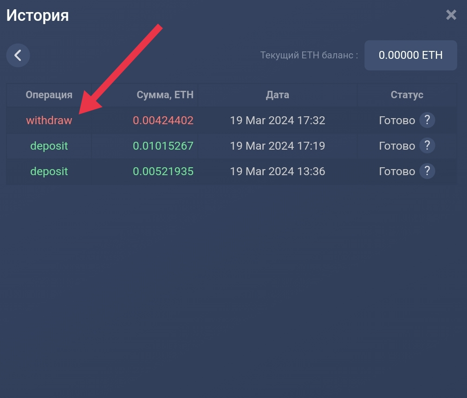
Task: Click the Операция column header
Action: (49, 95)
